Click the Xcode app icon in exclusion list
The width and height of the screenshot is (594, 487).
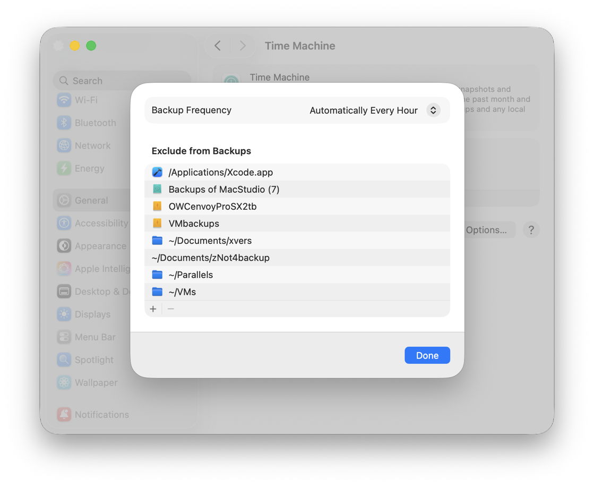click(x=157, y=172)
